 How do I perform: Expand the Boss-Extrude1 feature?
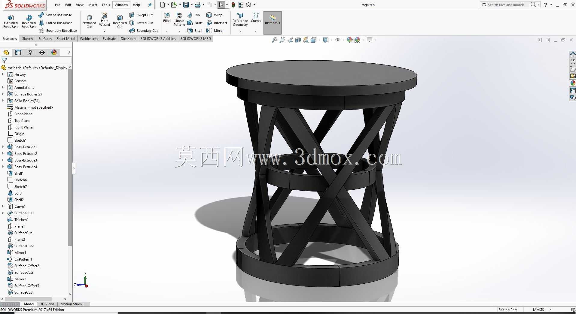(x=3, y=147)
